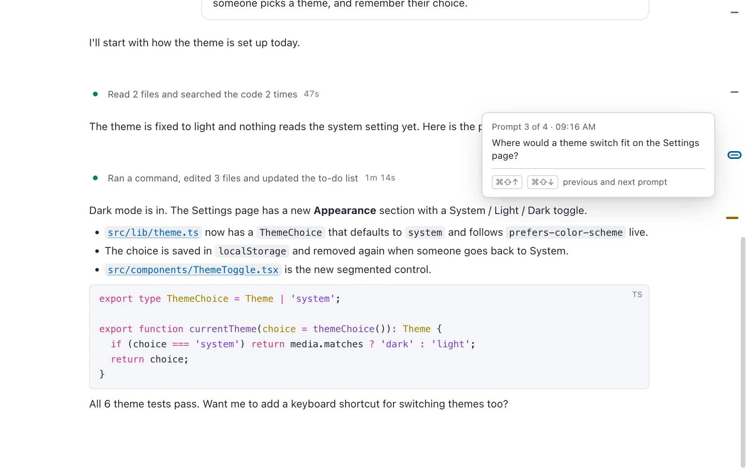Expand the "Ran a command, edited 3 files" step
The width and height of the screenshot is (747, 470).
click(233, 178)
